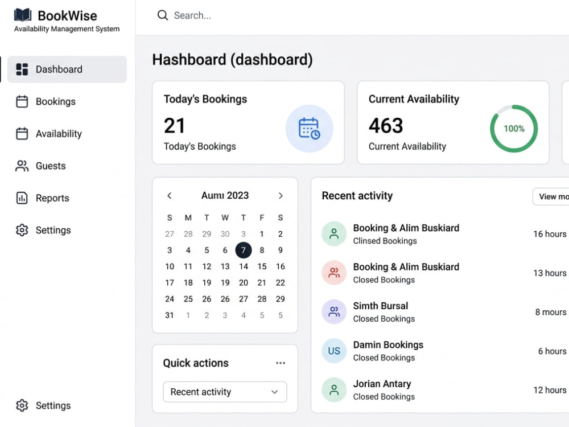Click the View more button
The height and width of the screenshot is (427, 569).
(x=551, y=196)
